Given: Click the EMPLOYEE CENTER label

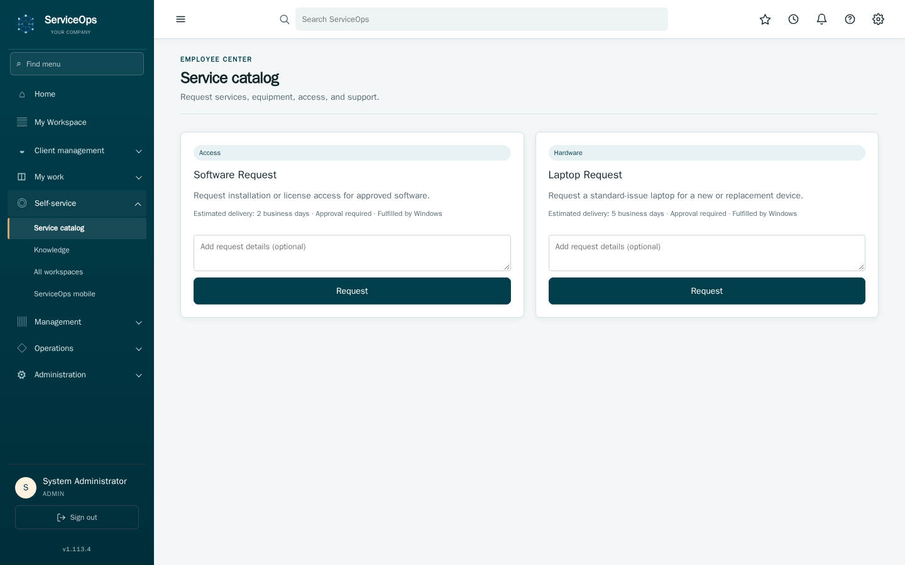Looking at the screenshot, I should (216, 60).
